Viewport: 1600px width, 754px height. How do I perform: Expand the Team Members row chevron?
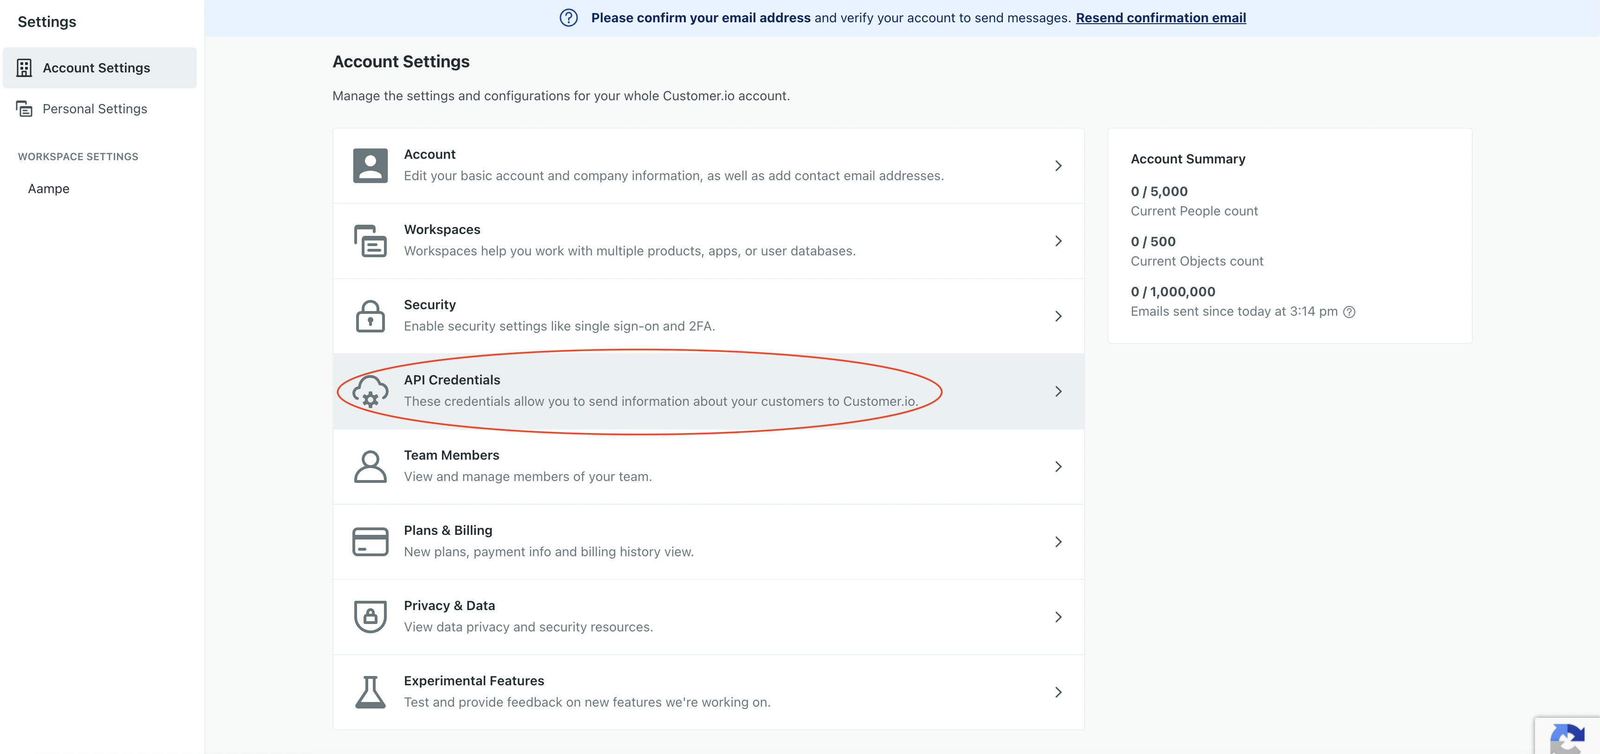1058,467
